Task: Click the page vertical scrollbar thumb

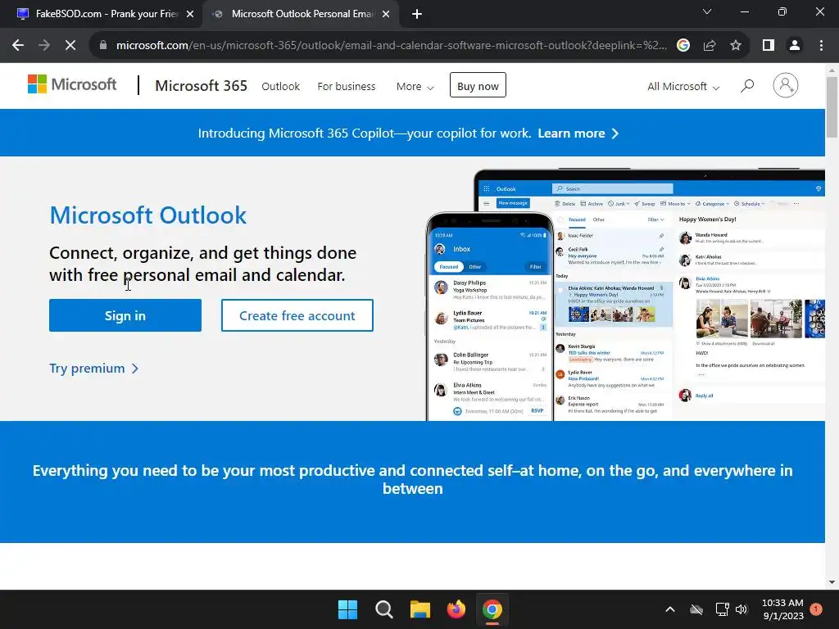Action: pos(832,107)
